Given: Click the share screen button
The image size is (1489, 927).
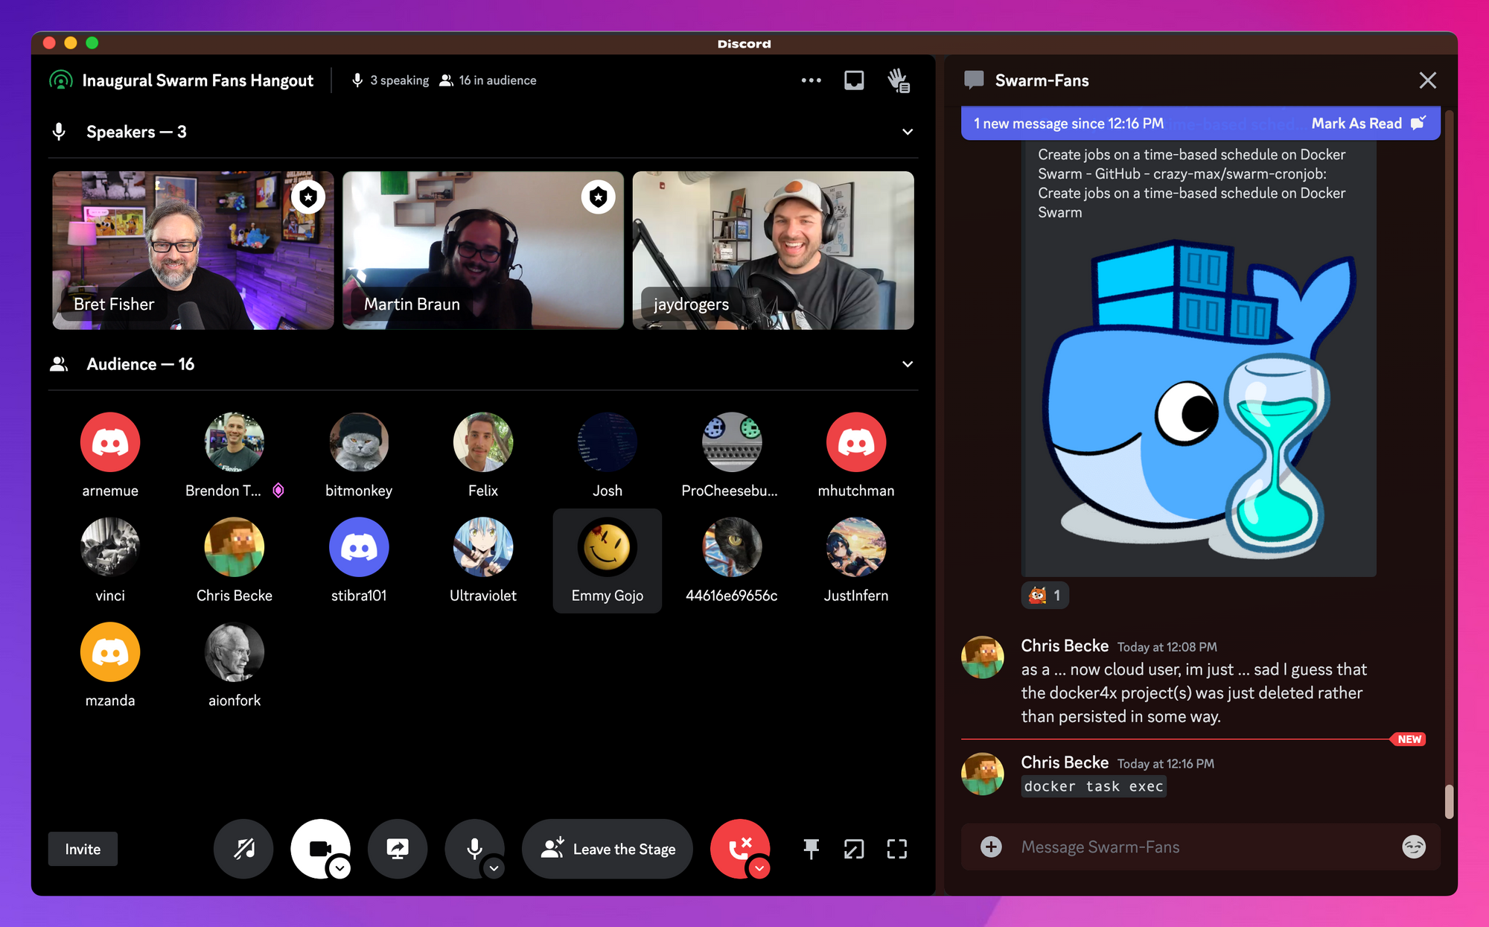Looking at the screenshot, I should [398, 849].
